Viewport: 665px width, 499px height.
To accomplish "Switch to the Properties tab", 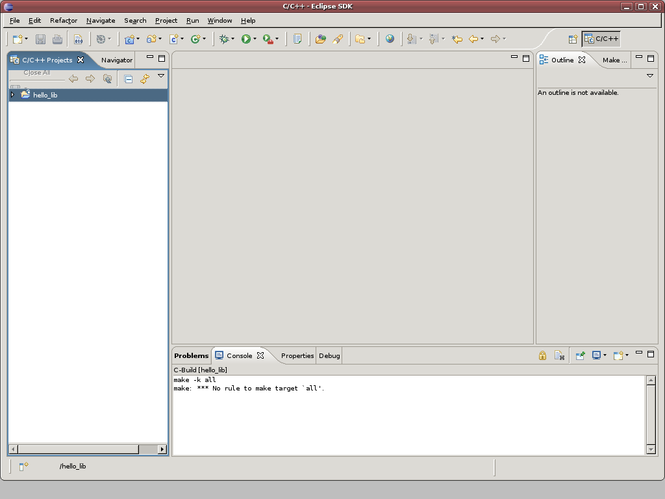I will [x=297, y=355].
